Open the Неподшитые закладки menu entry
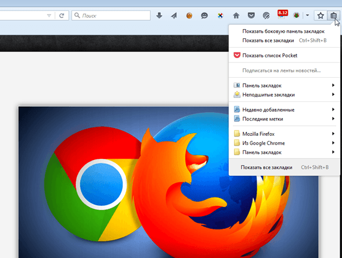The image size is (342, 258). (x=284, y=95)
